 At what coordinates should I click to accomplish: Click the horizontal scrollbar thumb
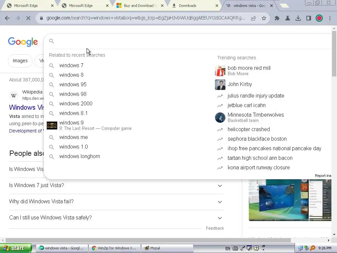(x=148, y=240)
